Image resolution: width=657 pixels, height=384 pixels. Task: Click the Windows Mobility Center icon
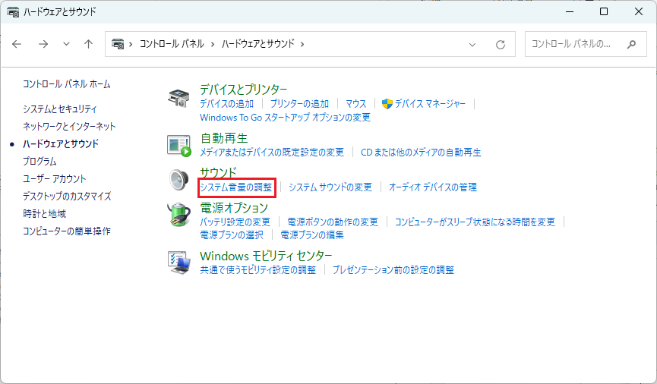[x=179, y=263]
